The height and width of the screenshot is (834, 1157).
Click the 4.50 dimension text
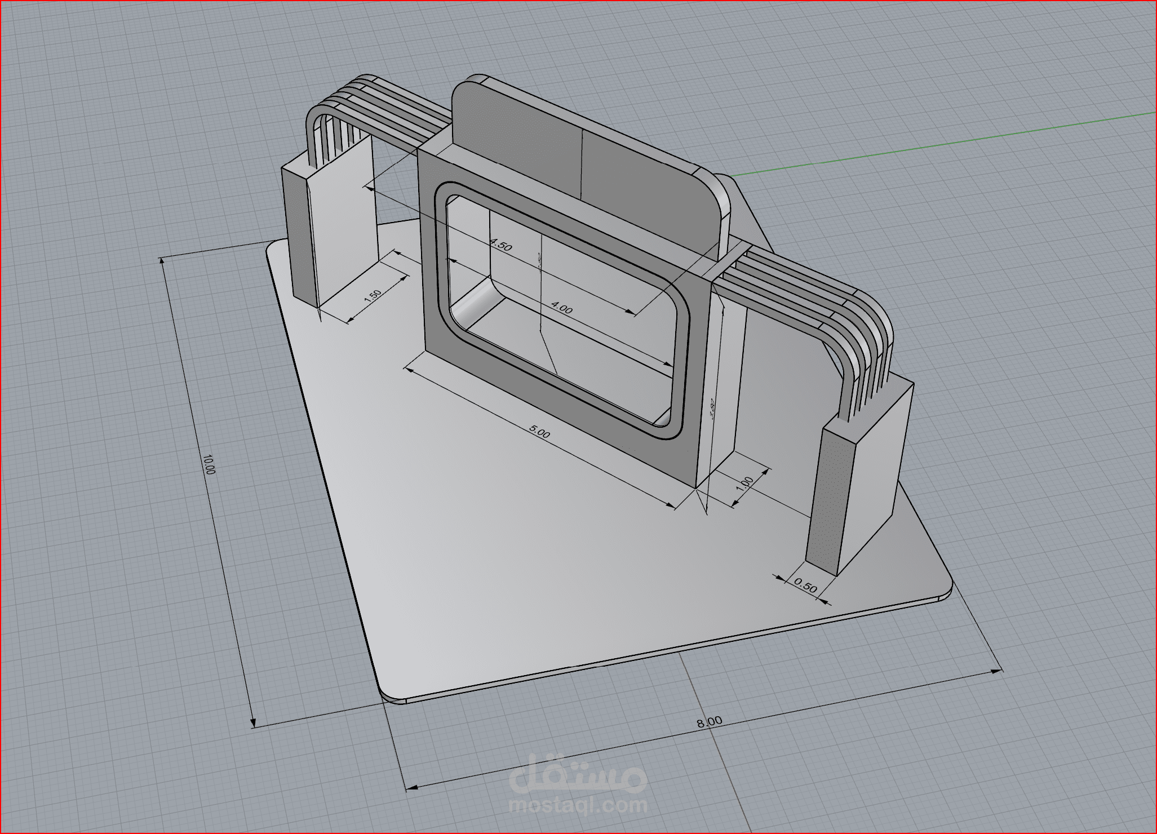pyautogui.click(x=500, y=245)
